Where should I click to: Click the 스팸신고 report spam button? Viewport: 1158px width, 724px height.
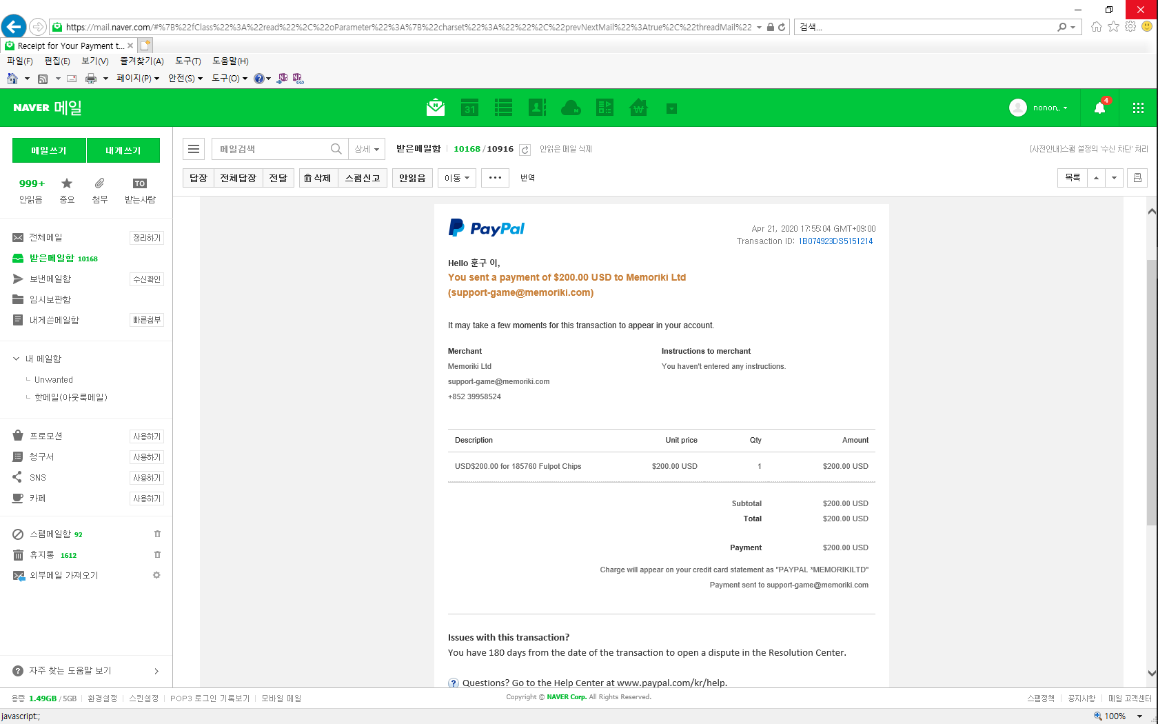coord(363,178)
